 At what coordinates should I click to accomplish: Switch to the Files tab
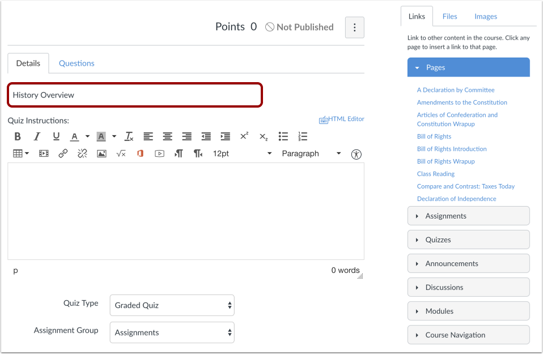coord(449,16)
